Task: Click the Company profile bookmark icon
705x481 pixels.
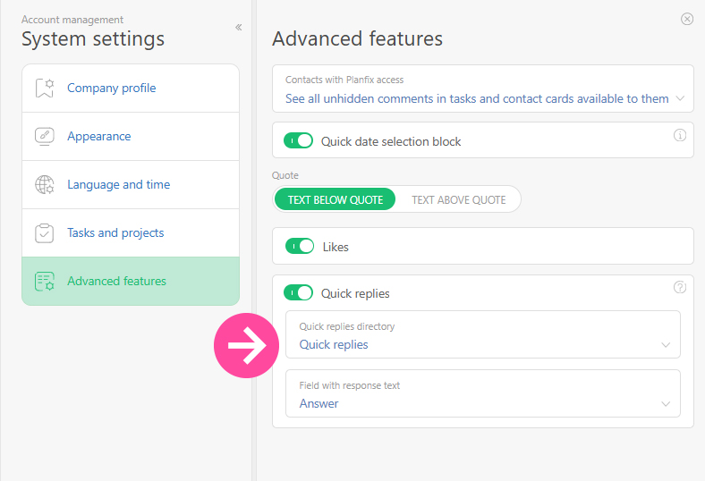Action: click(x=45, y=89)
